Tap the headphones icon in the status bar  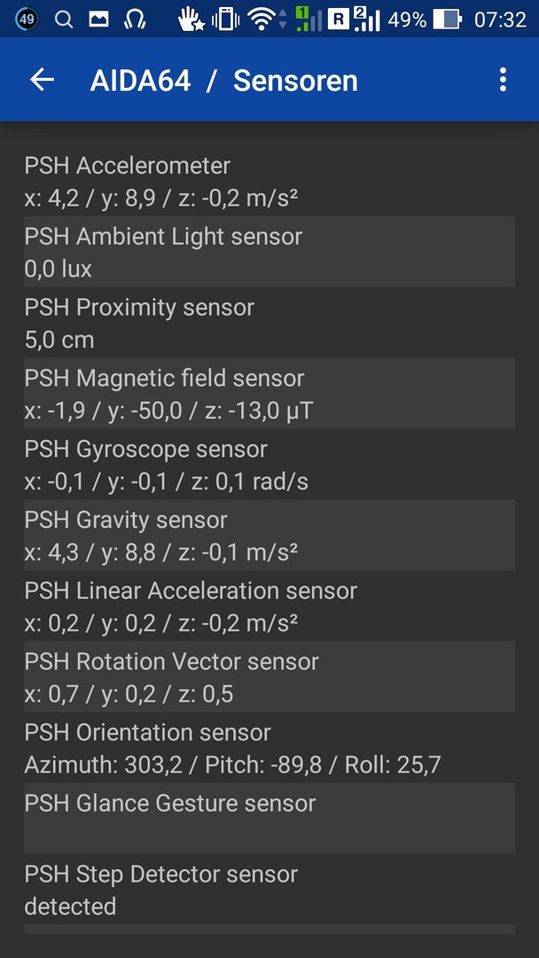tap(134, 20)
